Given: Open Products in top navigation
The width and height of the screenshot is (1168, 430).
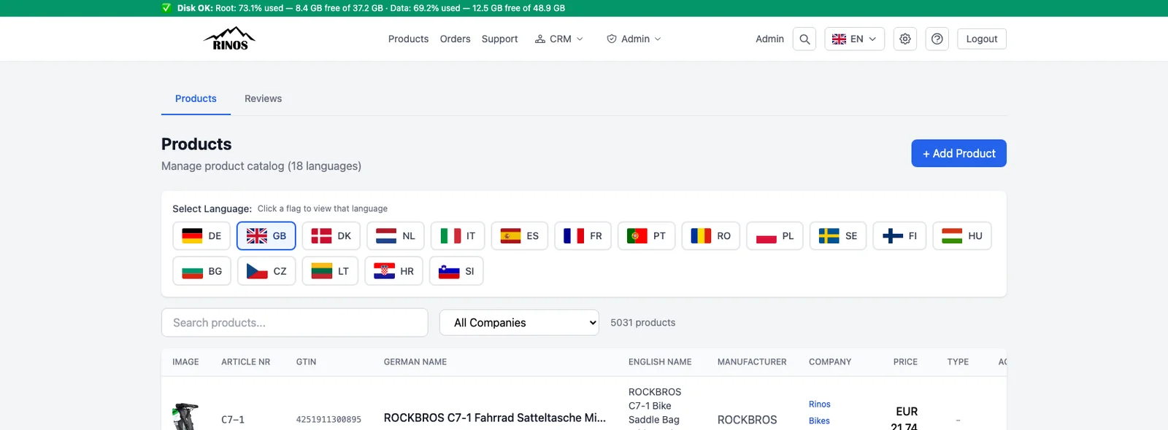Looking at the screenshot, I should click(408, 39).
